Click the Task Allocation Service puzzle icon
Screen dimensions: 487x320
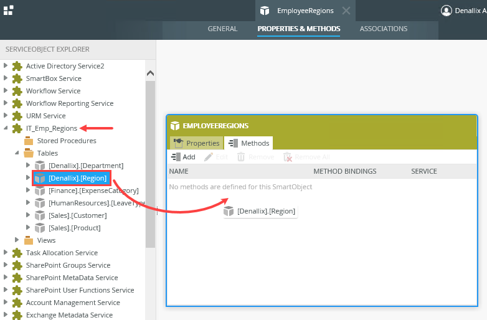17,253
